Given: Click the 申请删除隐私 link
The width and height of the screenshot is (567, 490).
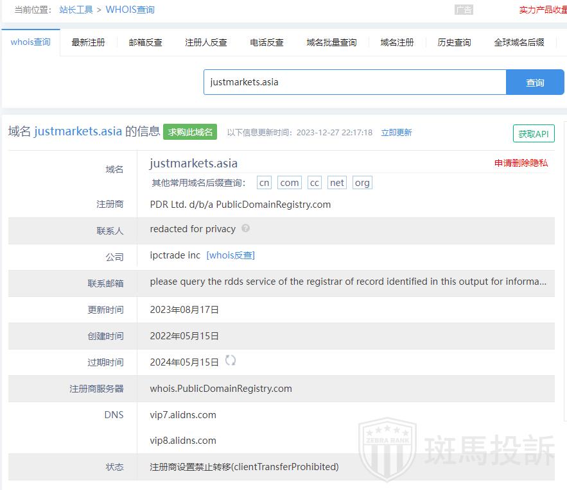Looking at the screenshot, I should coord(521,163).
